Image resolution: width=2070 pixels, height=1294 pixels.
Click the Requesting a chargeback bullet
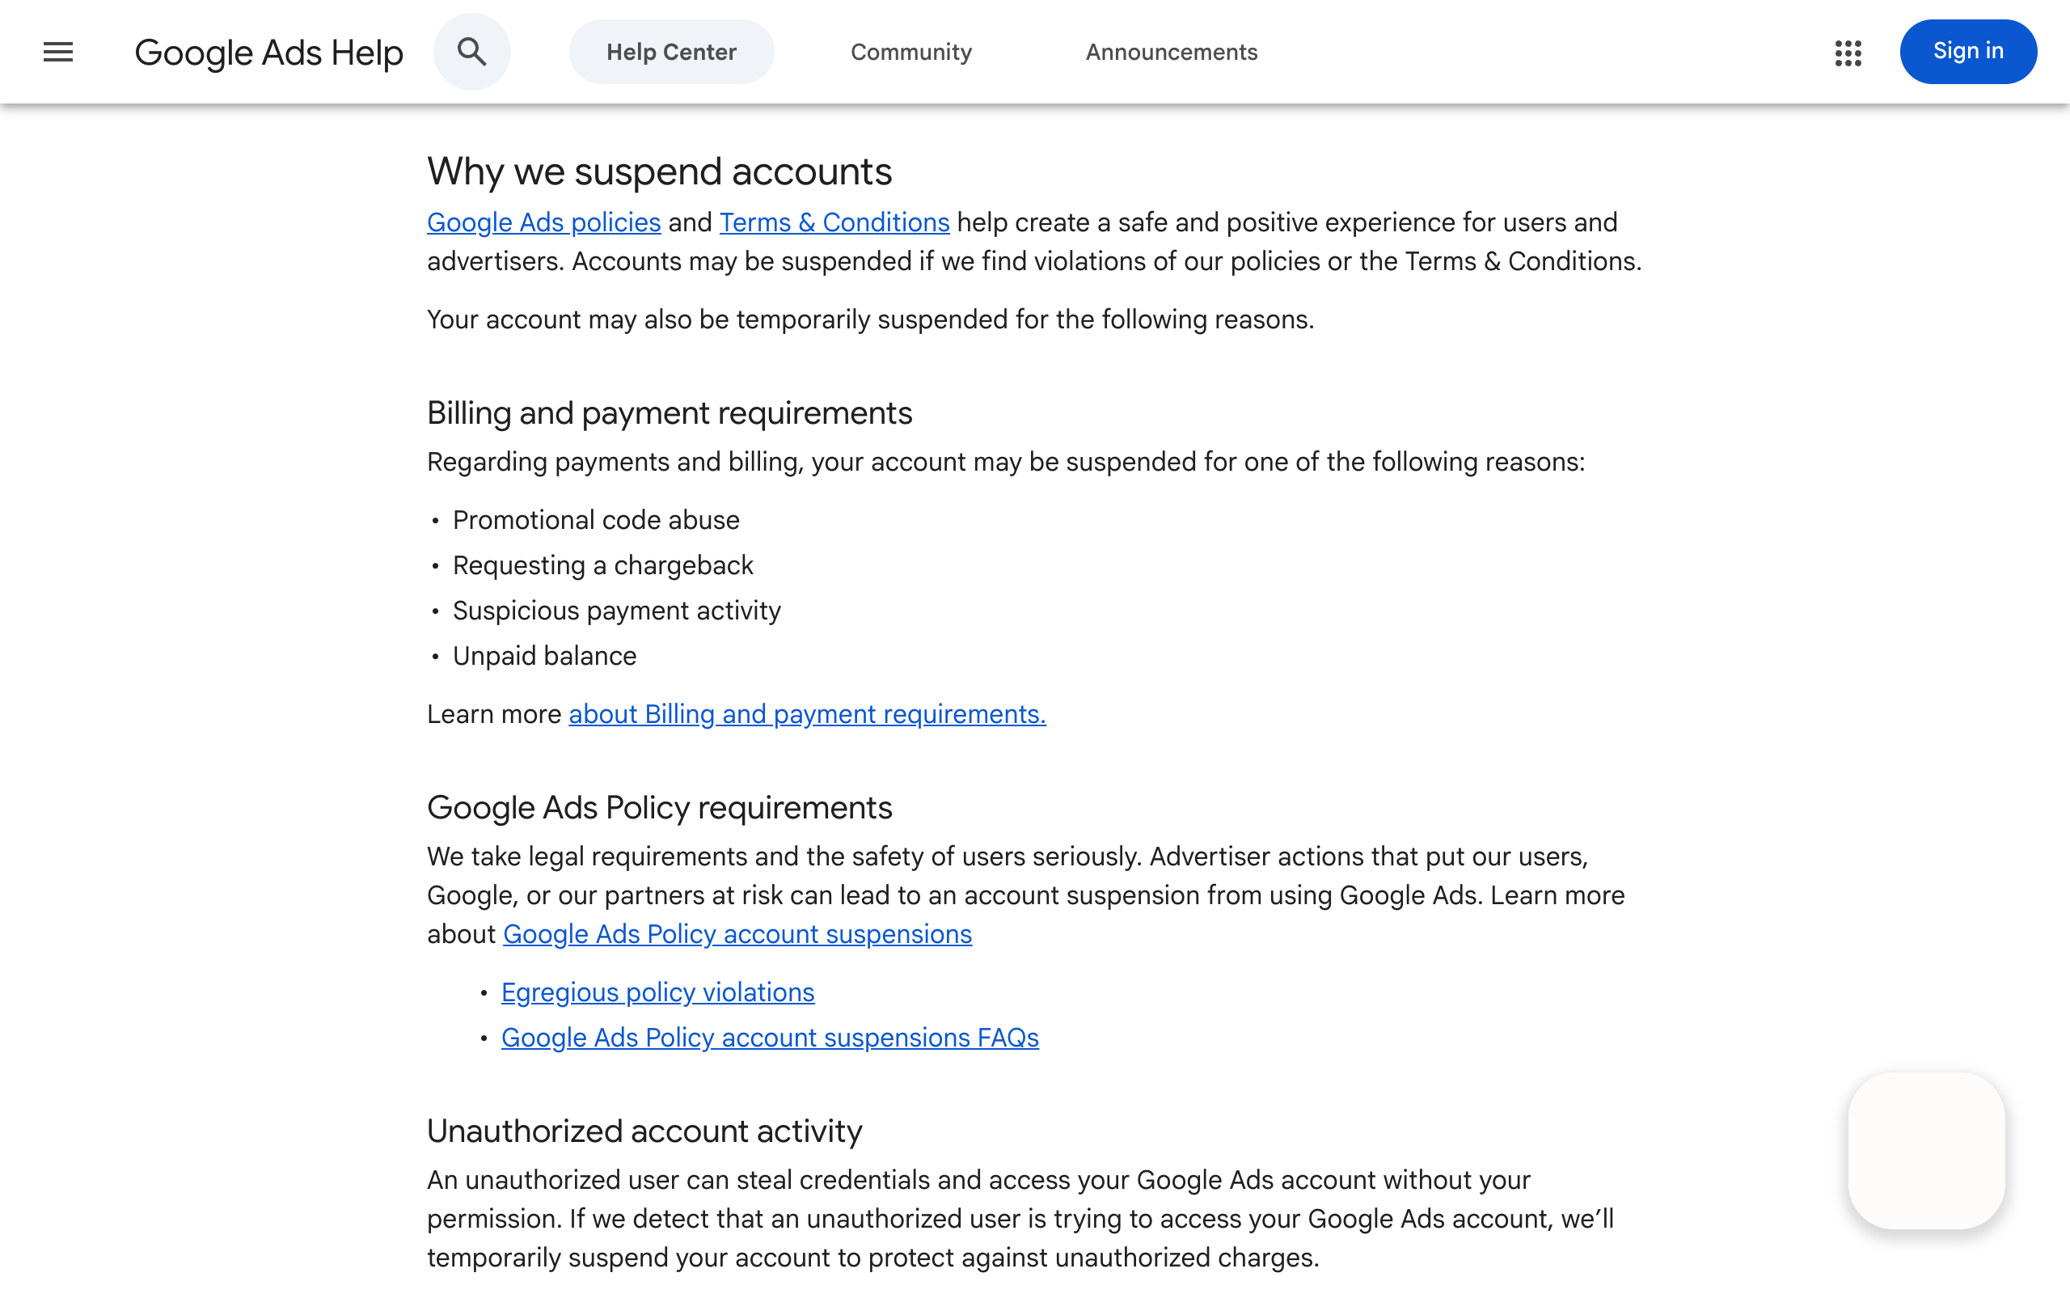(x=603, y=565)
